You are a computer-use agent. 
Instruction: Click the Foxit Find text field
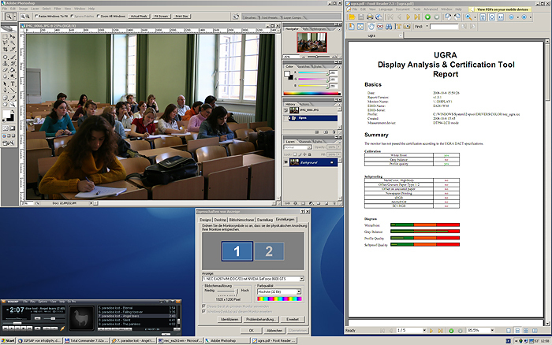[444, 26]
